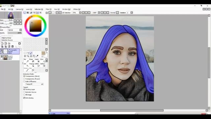This screenshot has width=211, height=119.
Task: Open the Filter menu
Action: [48, 9]
